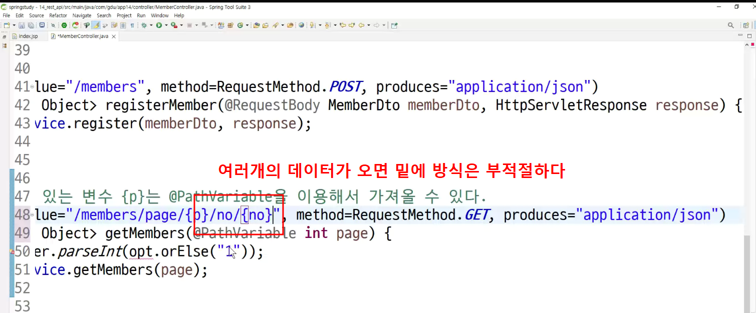The width and height of the screenshot is (756, 313).
Task: Toggle Show Whitespace Characters paragraph icon
Action: click(x=132, y=25)
